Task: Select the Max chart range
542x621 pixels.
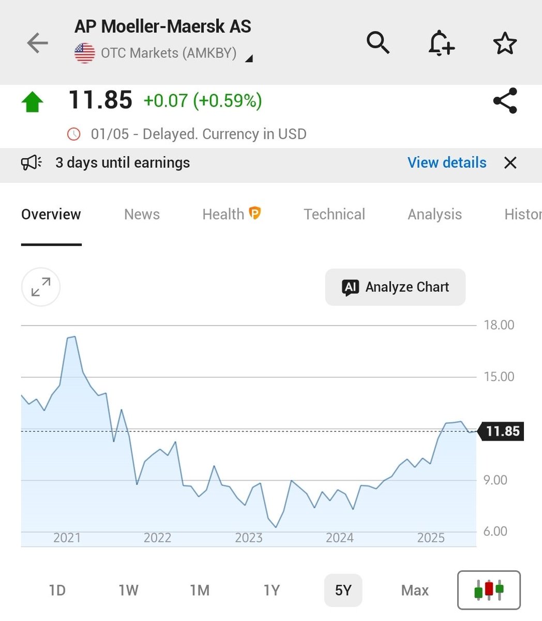Action: tap(415, 590)
